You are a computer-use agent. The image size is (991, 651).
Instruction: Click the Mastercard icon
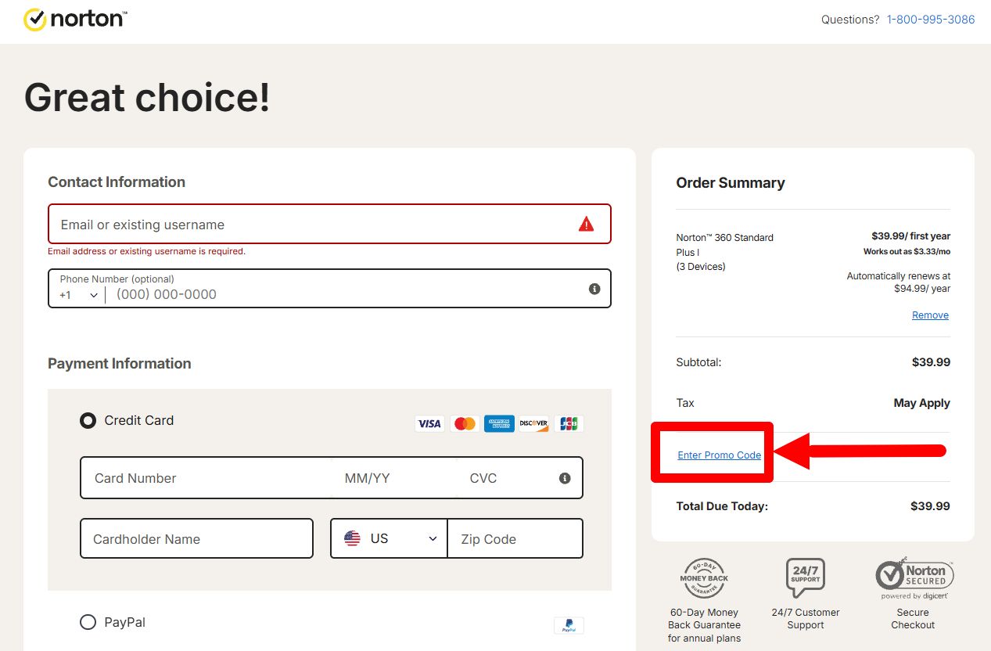[465, 423]
